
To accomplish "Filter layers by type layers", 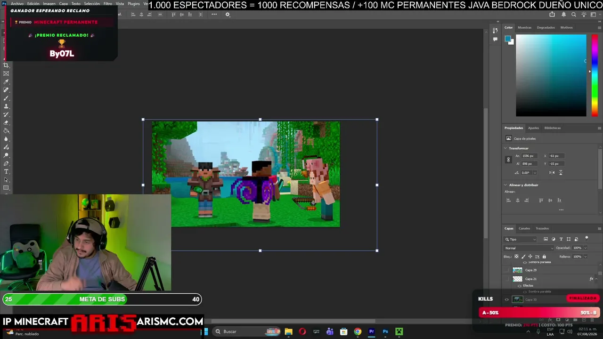I will click(x=561, y=239).
